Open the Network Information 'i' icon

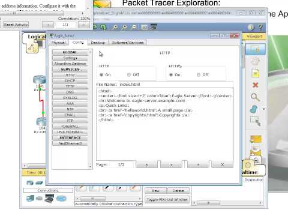coord(251,27)
